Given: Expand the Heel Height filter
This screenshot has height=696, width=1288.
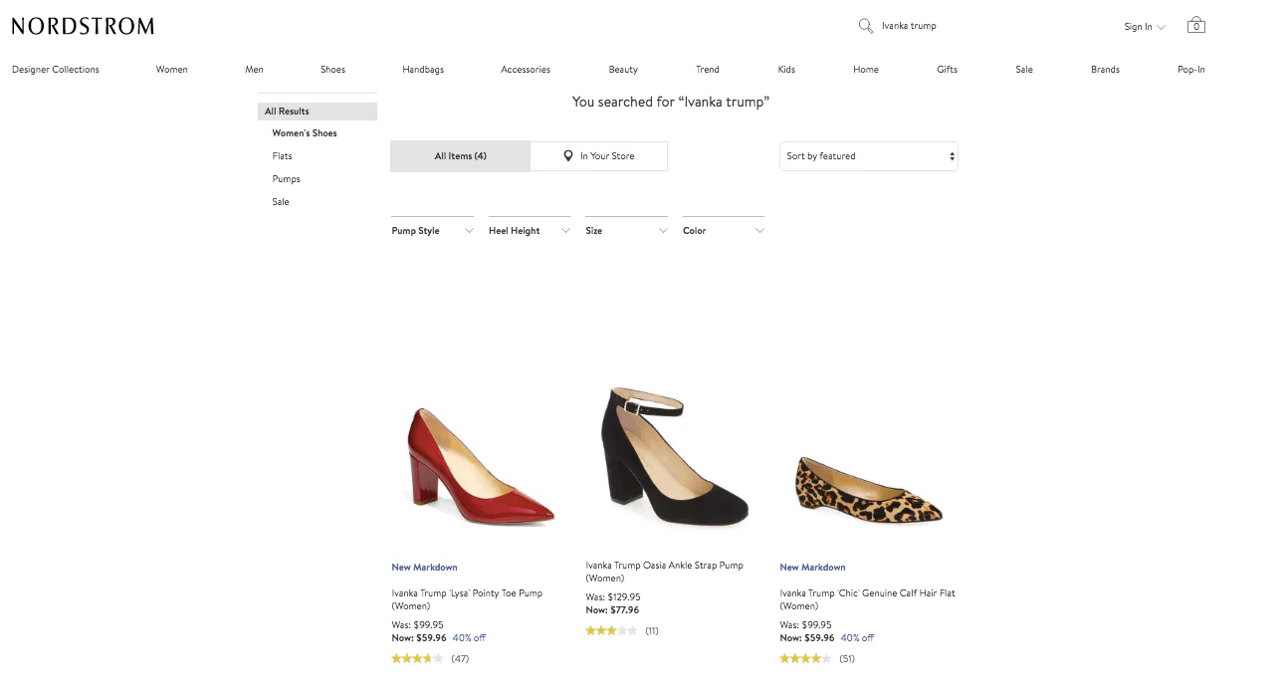Looking at the screenshot, I should 529,231.
